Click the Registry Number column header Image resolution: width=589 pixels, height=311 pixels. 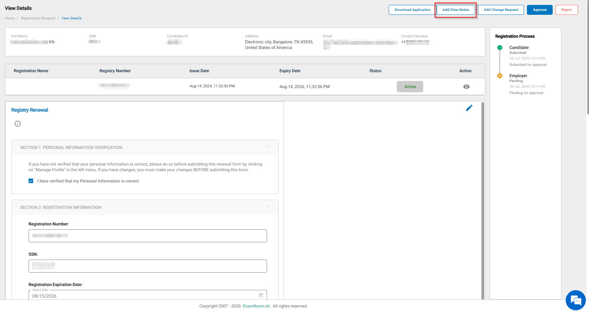point(115,71)
